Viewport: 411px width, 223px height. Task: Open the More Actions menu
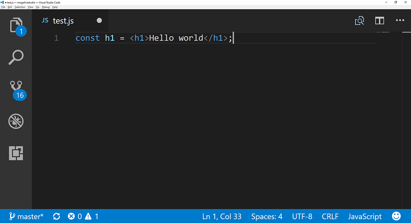point(400,21)
